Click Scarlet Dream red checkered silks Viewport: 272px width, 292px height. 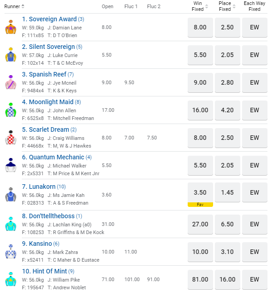[x=10, y=138]
